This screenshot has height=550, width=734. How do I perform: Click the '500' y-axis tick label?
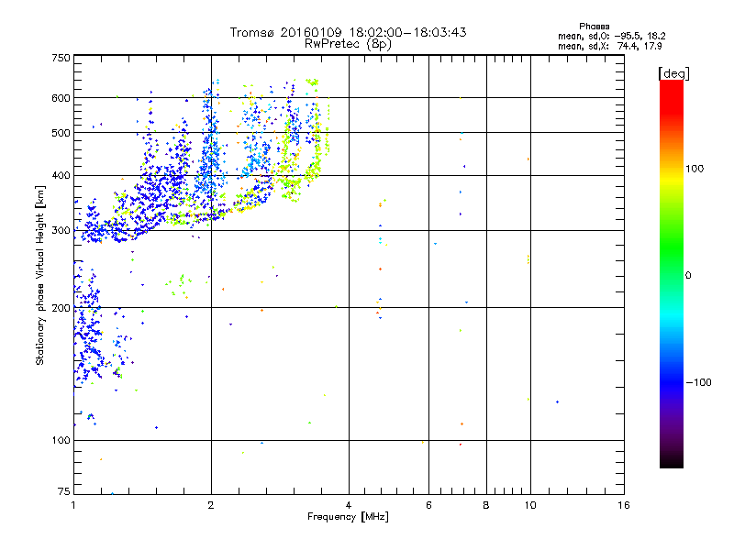click(61, 132)
